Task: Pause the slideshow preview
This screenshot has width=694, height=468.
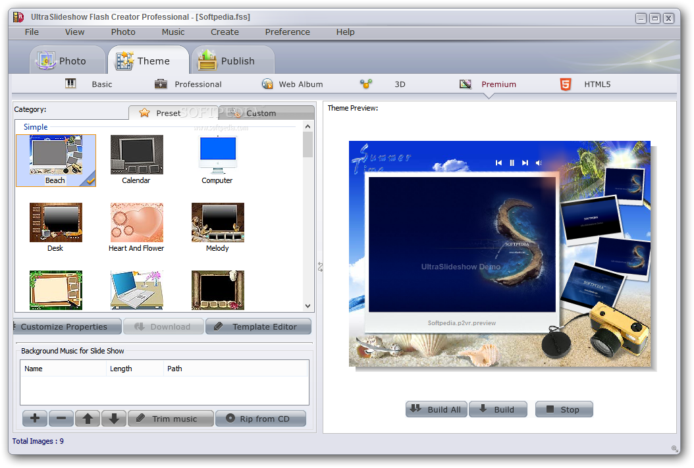Action: [512, 163]
